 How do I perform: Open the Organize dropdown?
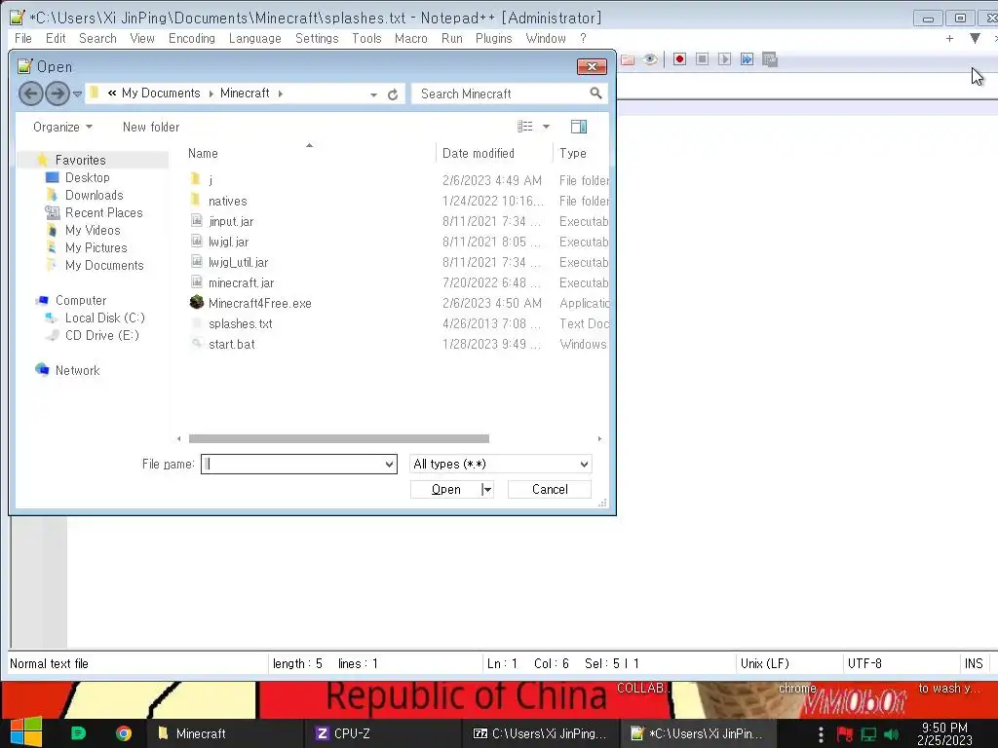point(62,127)
